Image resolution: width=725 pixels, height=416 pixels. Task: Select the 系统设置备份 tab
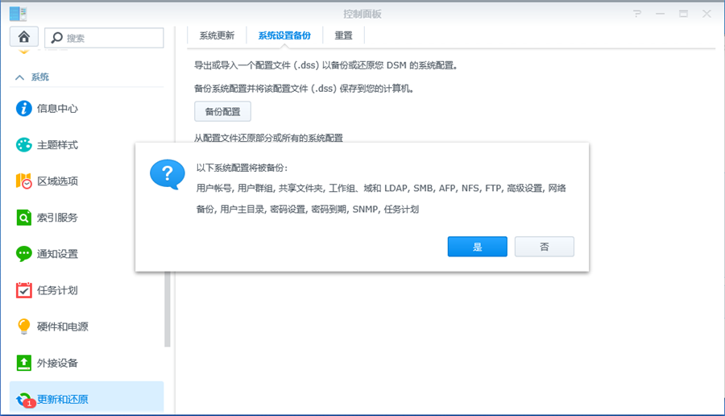tap(284, 35)
